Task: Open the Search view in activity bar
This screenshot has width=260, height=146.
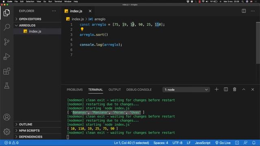Action: pos(6,27)
